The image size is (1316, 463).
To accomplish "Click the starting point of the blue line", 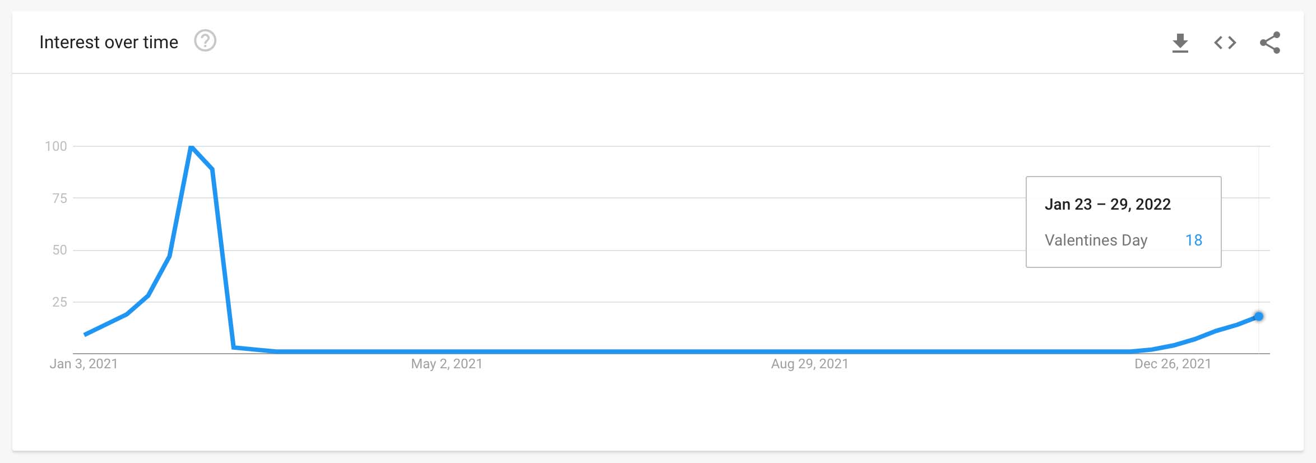I will (x=85, y=335).
